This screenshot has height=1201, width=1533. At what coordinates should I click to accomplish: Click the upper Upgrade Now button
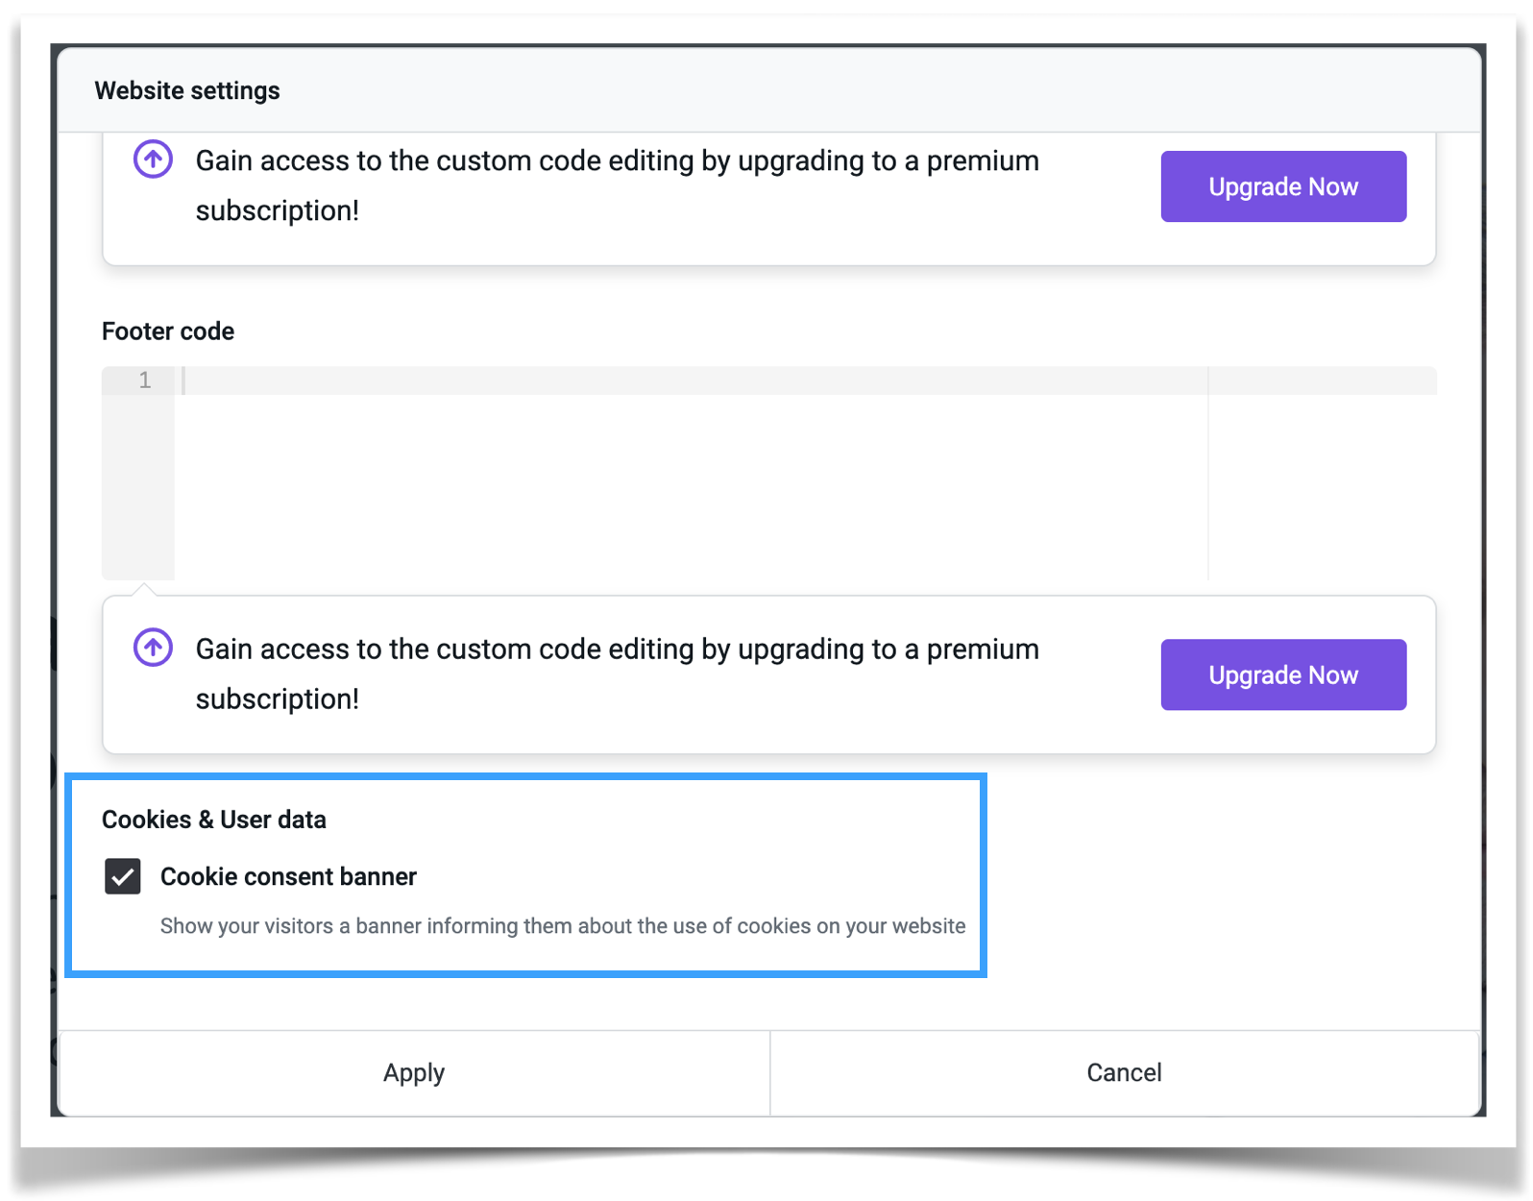(1283, 186)
